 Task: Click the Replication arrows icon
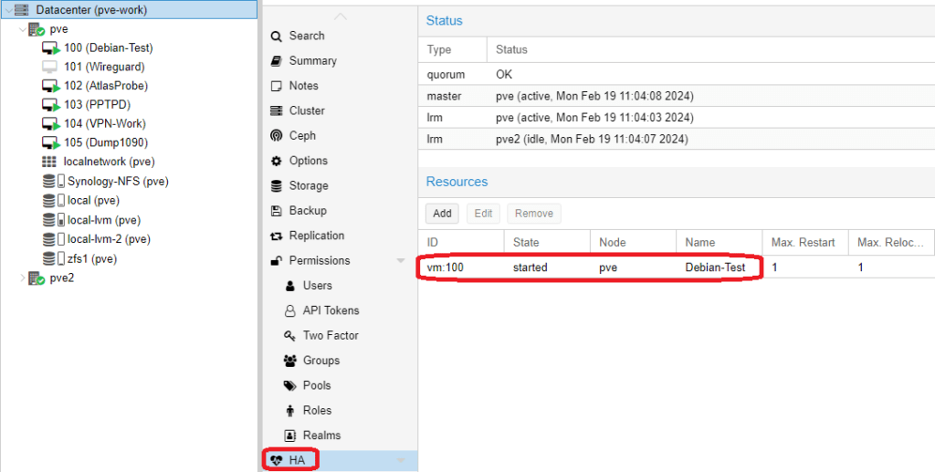[x=276, y=236]
